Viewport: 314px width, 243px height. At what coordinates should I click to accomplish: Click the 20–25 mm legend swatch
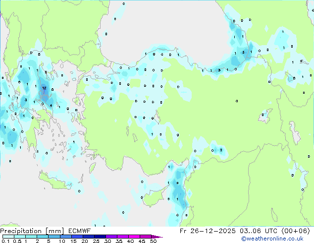pos(88,237)
